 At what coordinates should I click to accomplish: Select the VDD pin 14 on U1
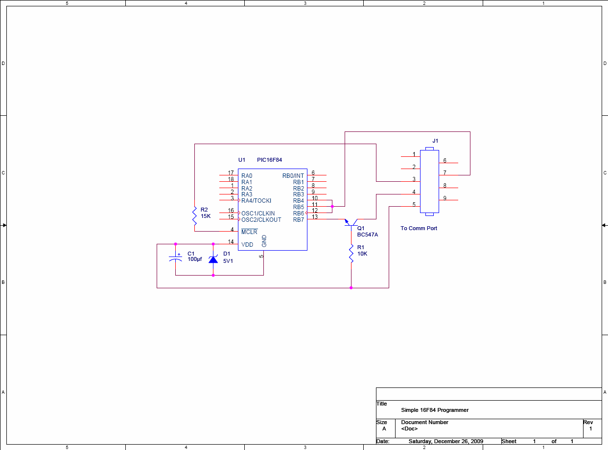pos(229,244)
